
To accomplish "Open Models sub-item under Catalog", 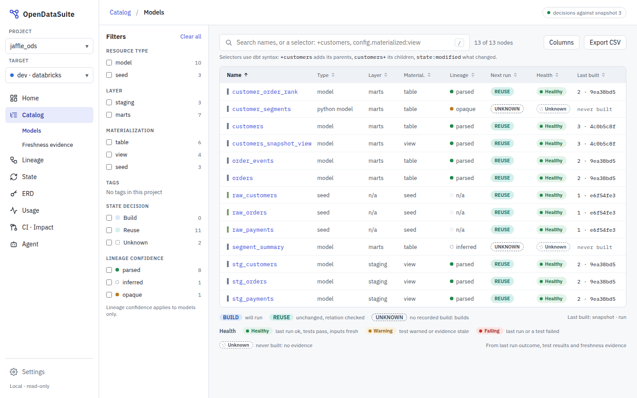I will click(31, 131).
